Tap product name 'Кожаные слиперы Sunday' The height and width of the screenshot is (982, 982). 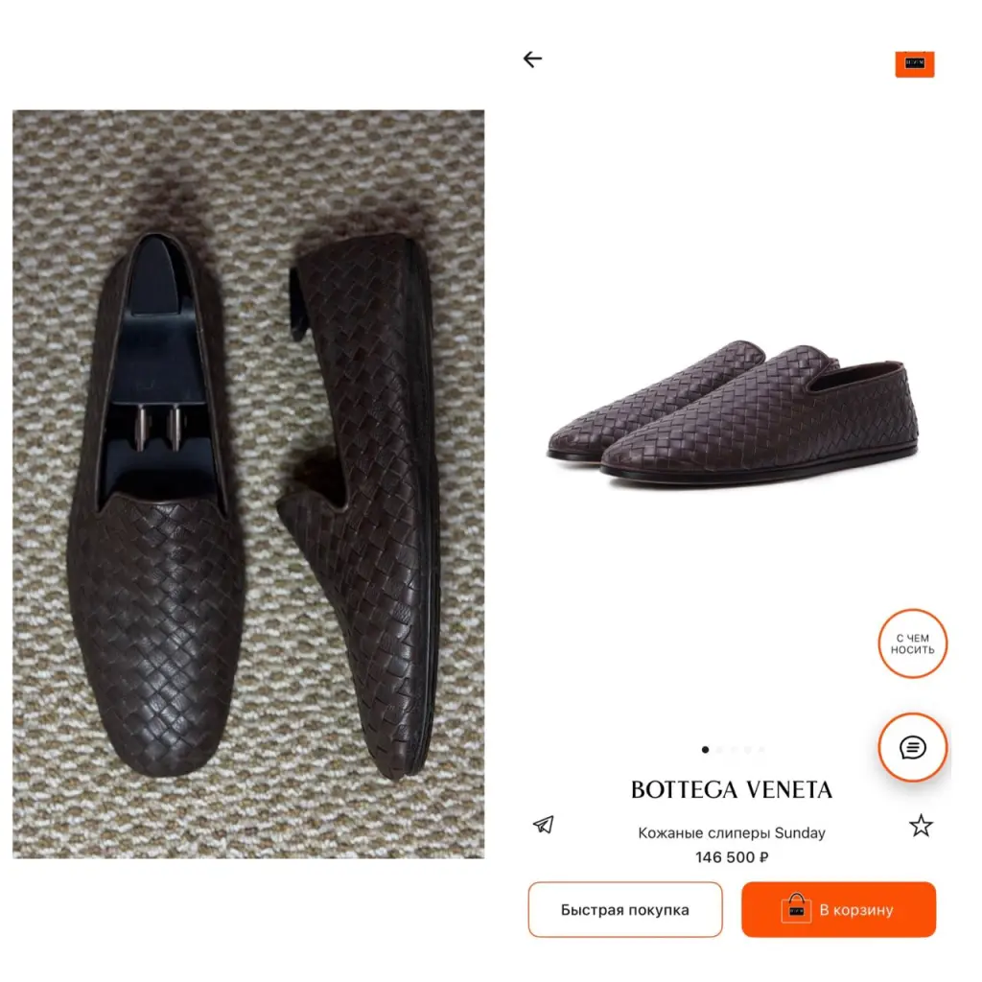(x=732, y=832)
